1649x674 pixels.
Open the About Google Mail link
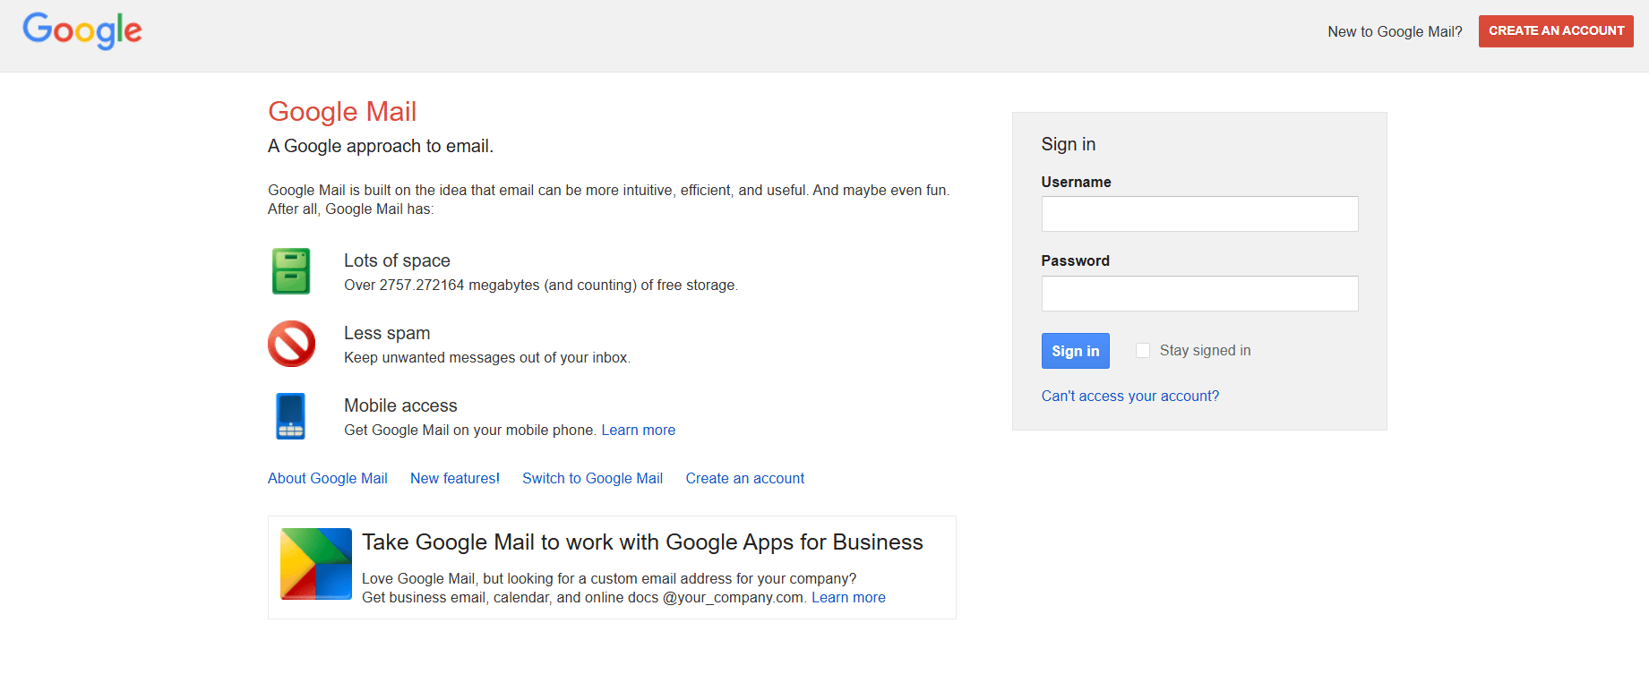click(328, 478)
